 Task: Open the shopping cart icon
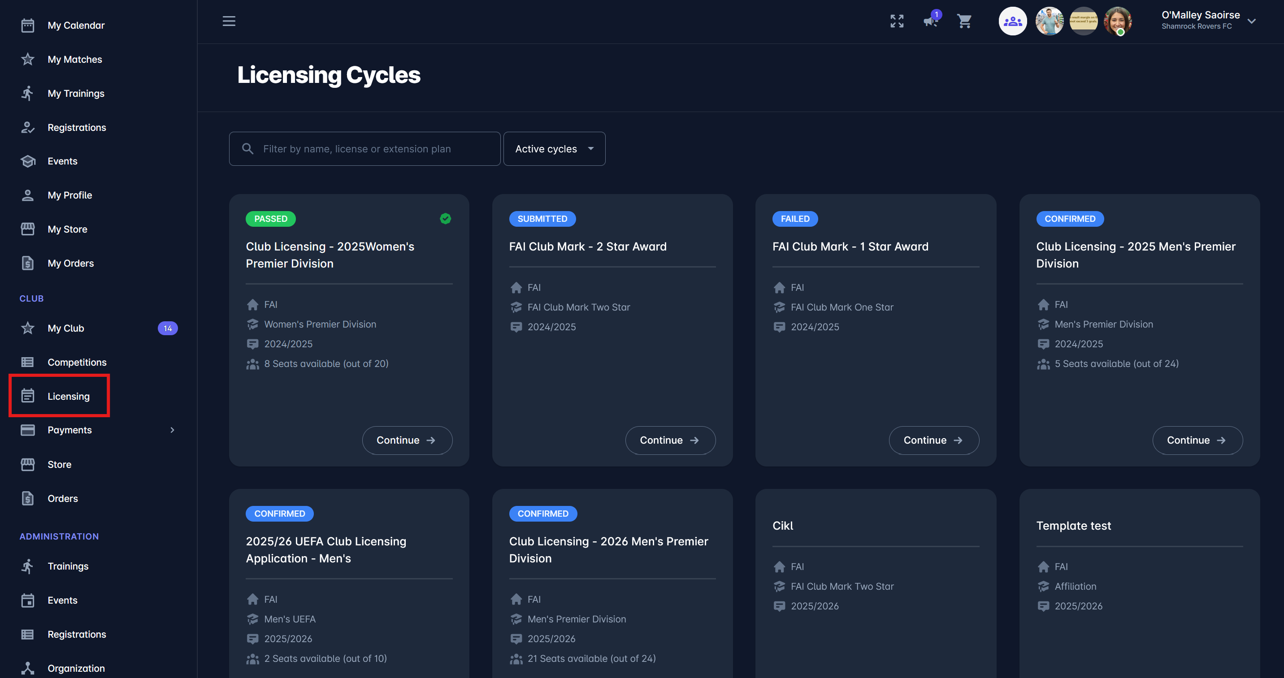(x=964, y=21)
